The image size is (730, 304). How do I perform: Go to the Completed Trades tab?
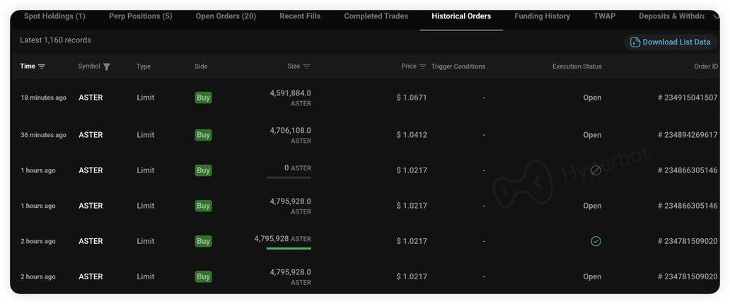click(376, 16)
